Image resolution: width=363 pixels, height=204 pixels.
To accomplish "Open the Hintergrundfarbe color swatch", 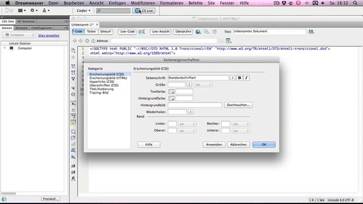I will pyautogui.click(x=171, y=98).
